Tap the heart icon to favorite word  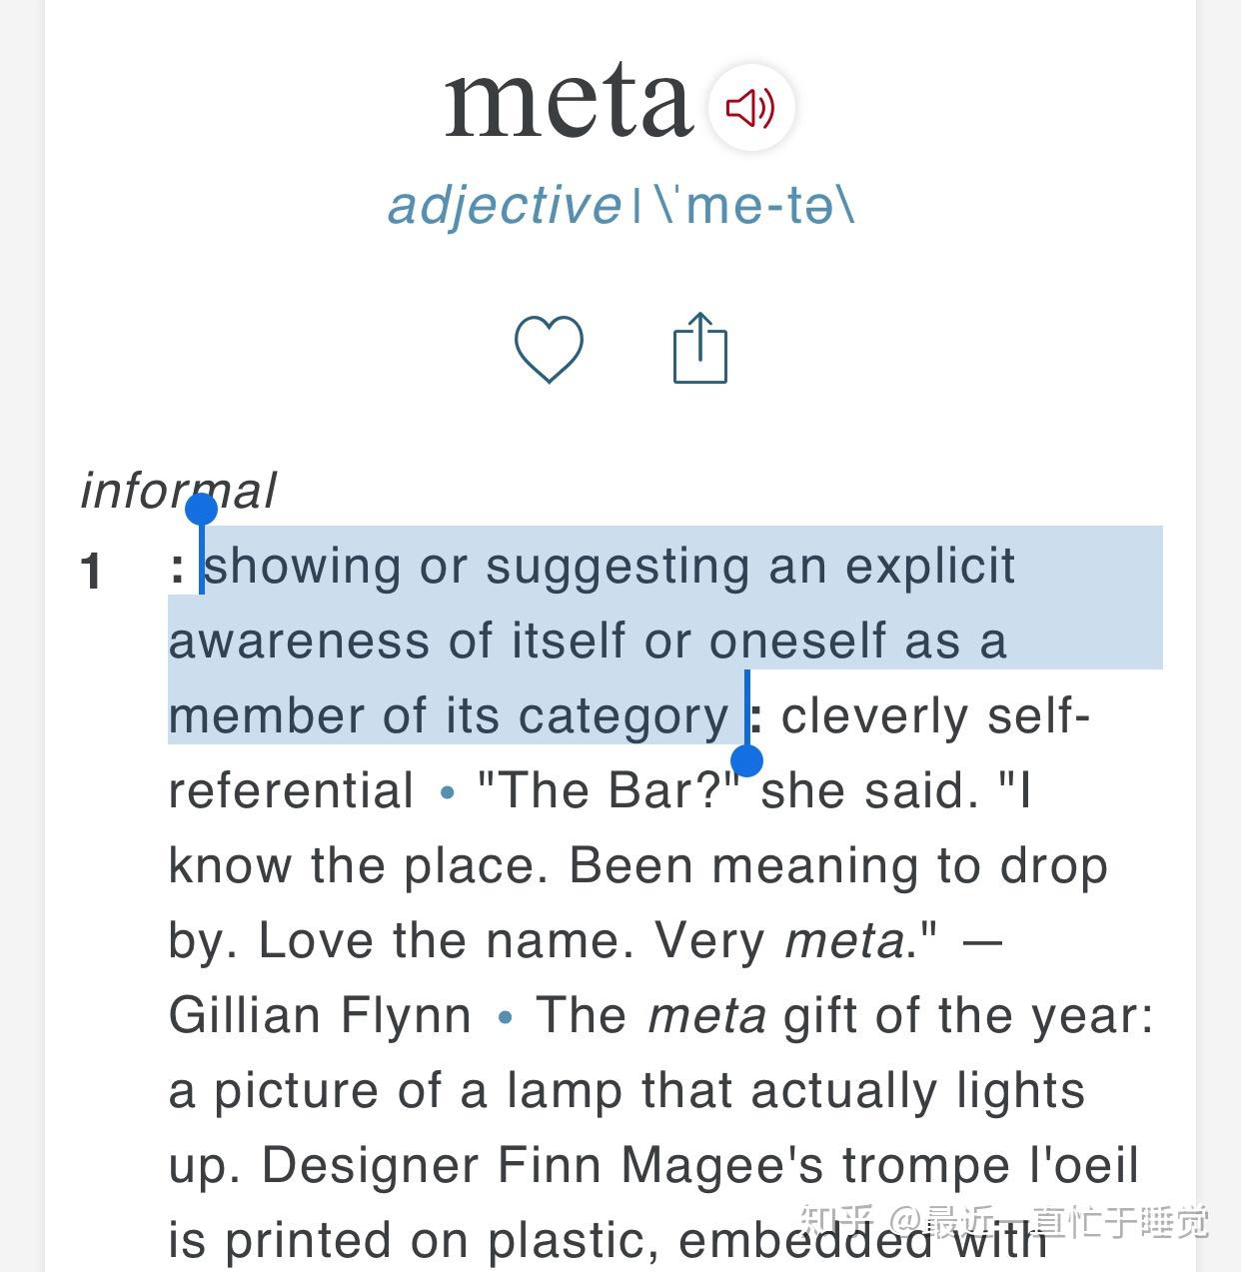click(x=549, y=349)
